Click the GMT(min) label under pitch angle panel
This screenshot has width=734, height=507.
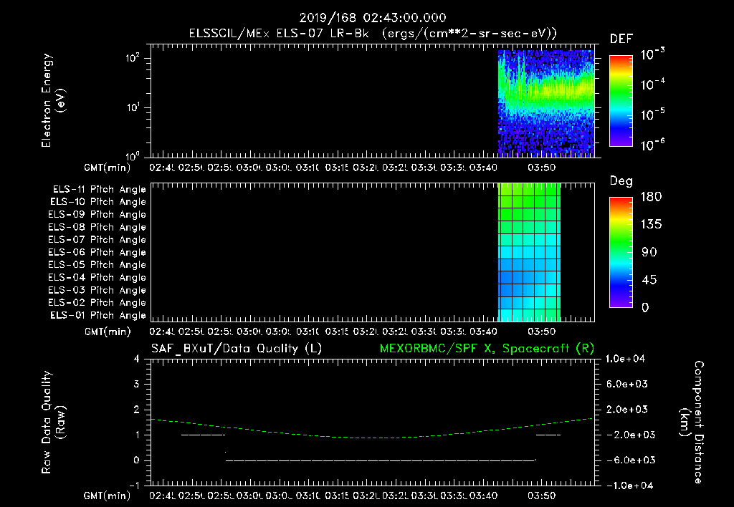click(108, 332)
